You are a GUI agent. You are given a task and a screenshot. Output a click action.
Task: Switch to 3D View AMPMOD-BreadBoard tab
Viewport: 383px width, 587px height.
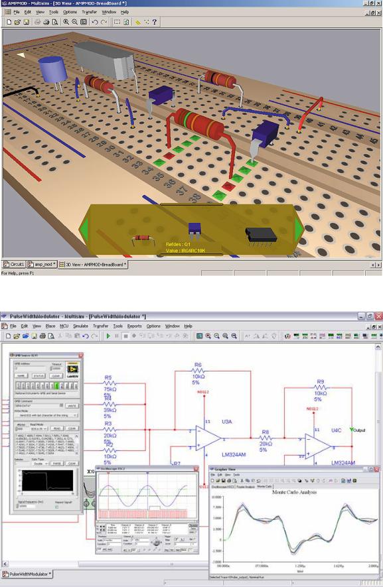coord(93,264)
